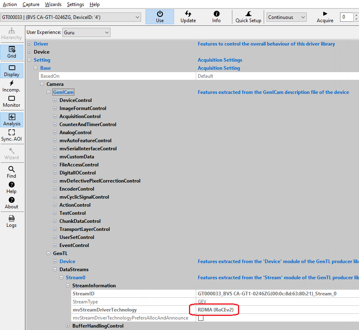359x330 pixels.
Task: Toggle the Display sidebar button
Action: [x=12, y=71]
